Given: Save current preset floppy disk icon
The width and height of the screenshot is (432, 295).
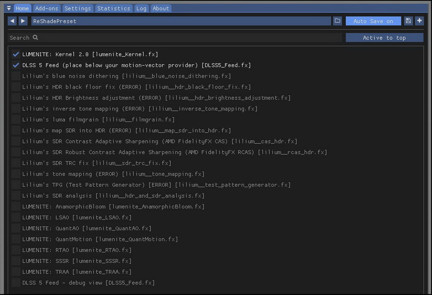Looking at the screenshot, I should (408, 21).
